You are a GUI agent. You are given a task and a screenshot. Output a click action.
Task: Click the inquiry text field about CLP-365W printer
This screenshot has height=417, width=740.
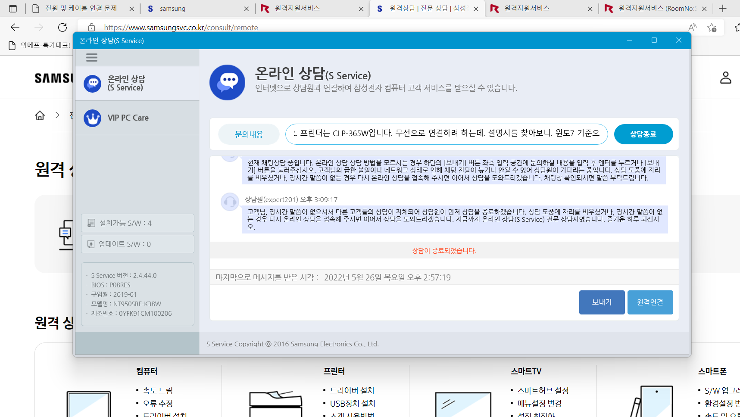click(446, 134)
